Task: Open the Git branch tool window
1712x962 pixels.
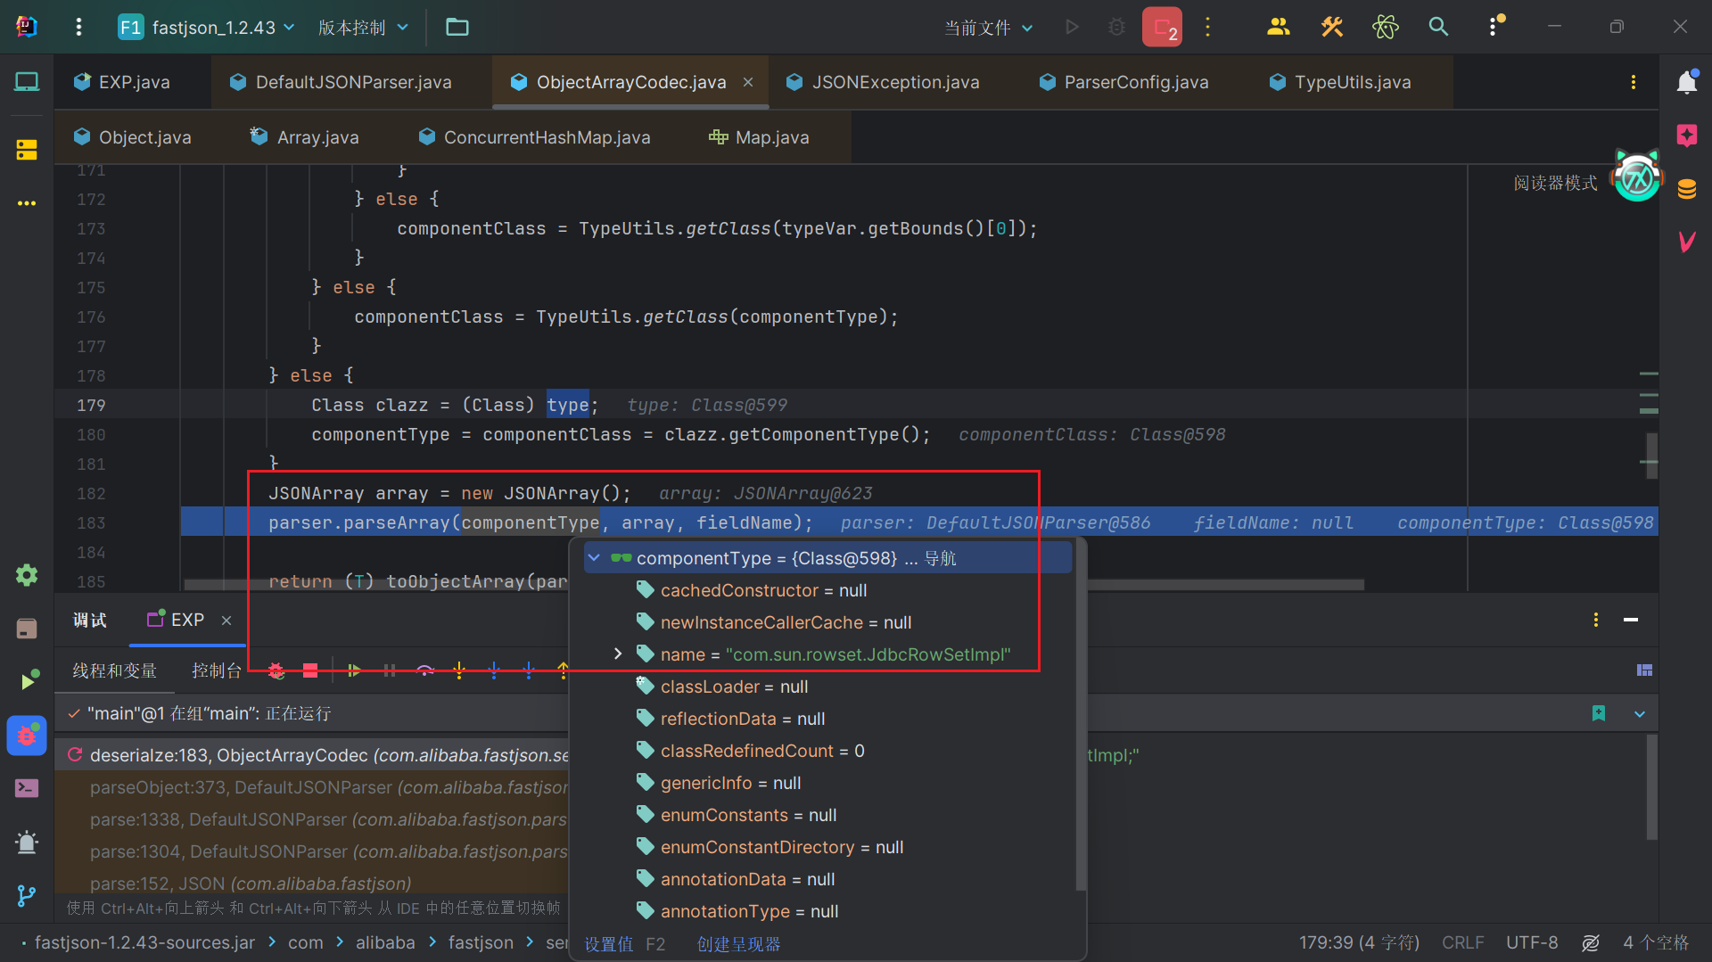Action: [x=27, y=895]
